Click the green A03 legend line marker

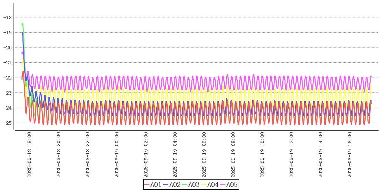[185, 185]
